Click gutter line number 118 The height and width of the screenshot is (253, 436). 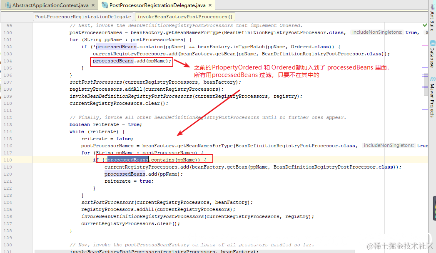8,160
